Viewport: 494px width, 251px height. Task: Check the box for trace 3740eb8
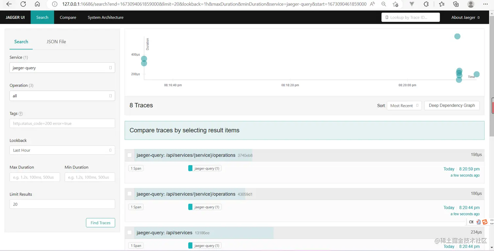(130, 155)
